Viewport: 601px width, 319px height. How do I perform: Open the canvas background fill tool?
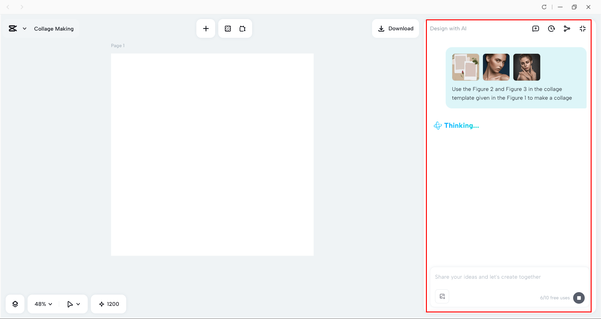click(x=228, y=28)
